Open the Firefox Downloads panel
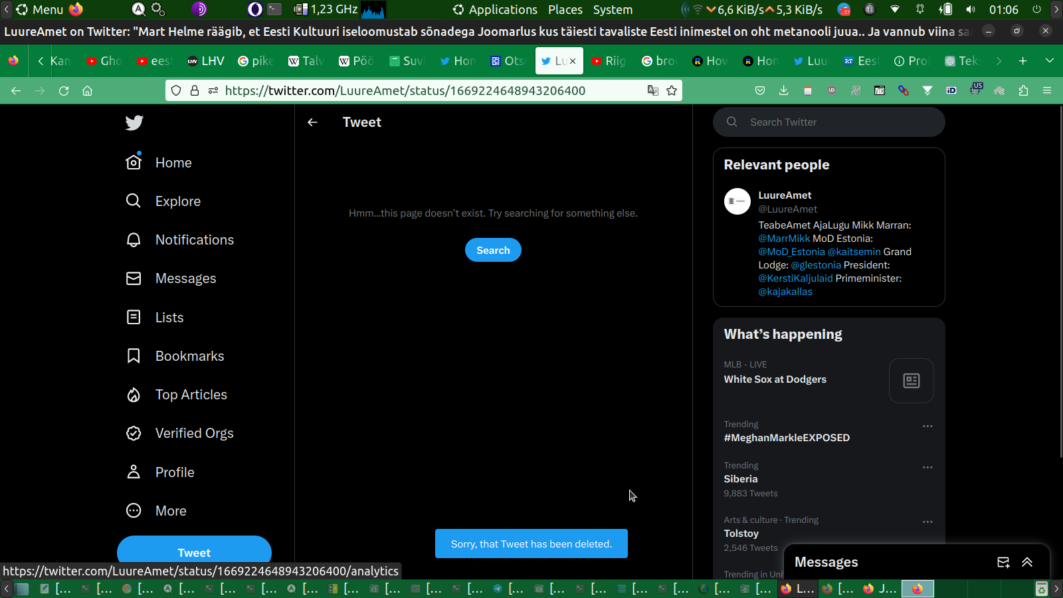 click(784, 90)
